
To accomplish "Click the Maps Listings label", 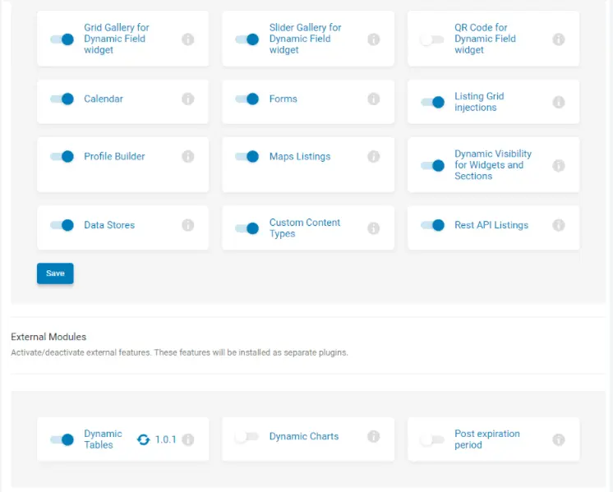I will coord(299,156).
